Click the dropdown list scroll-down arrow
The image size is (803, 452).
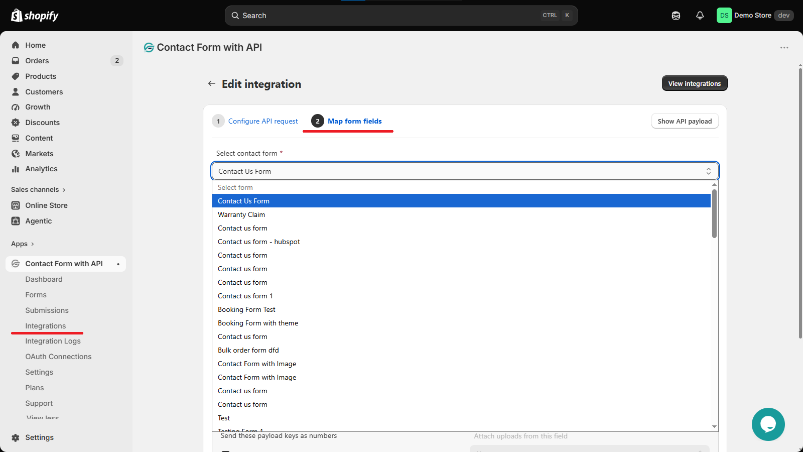(714, 427)
